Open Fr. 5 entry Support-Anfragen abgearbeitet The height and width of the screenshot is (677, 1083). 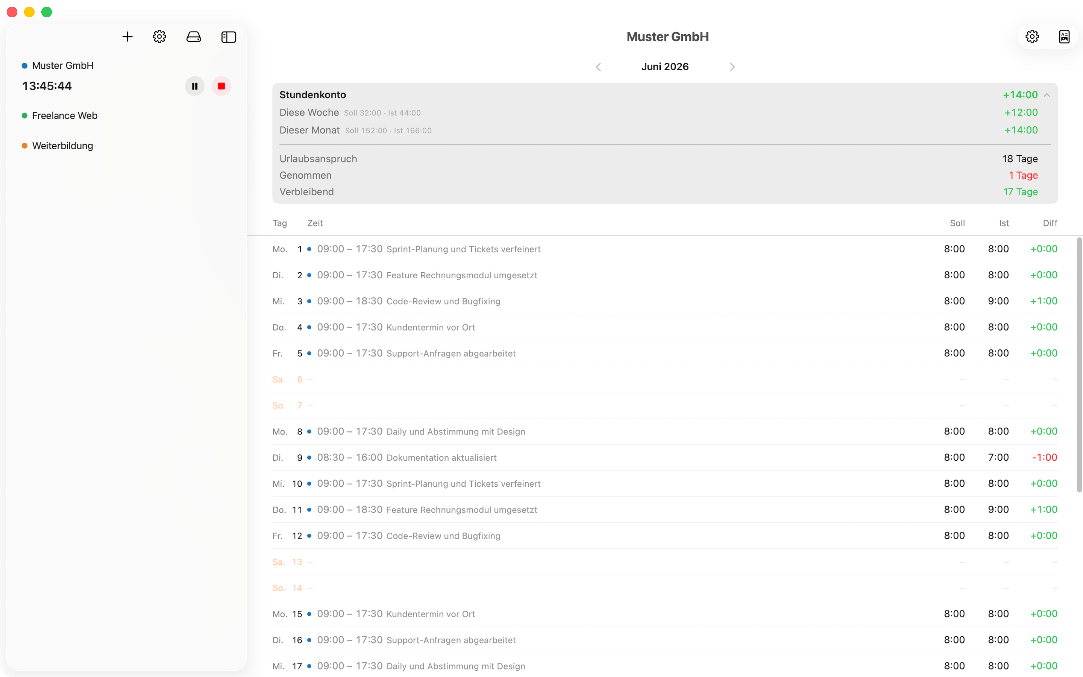click(x=664, y=353)
